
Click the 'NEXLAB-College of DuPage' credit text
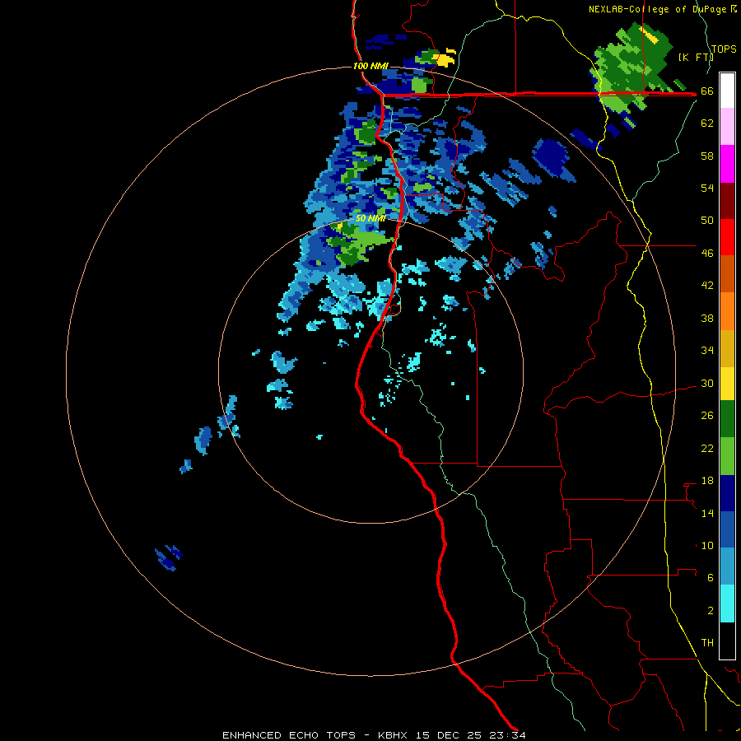659,9
